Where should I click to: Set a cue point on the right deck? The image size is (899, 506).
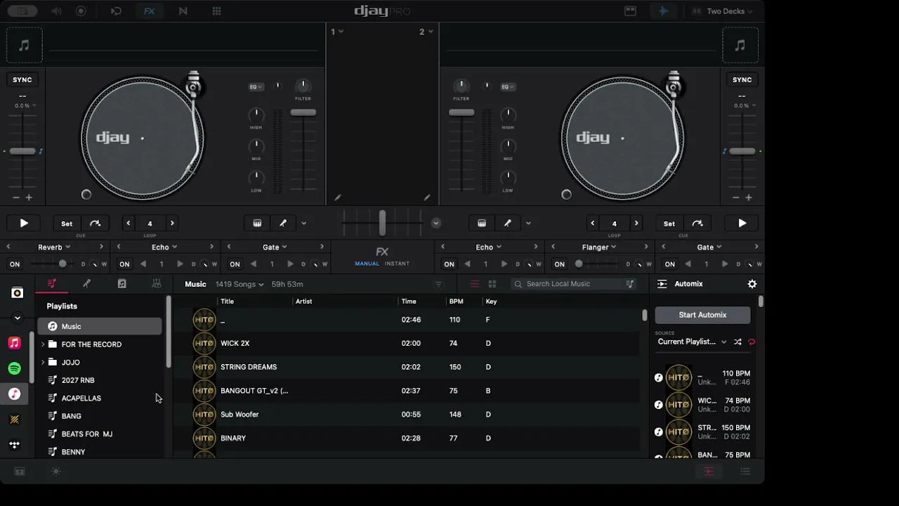[669, 223]
